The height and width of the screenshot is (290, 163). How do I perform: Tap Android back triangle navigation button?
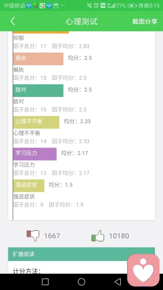(117, 282)
